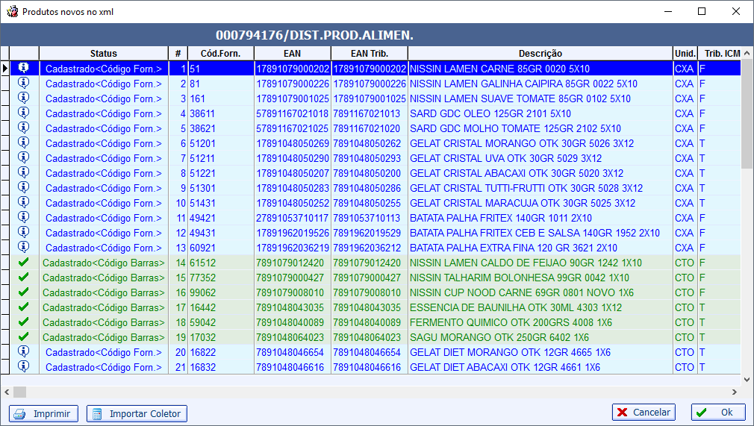Click green checkmark on NISSIN TALHARIM BOLONHESA row

(x=24, y=277)
